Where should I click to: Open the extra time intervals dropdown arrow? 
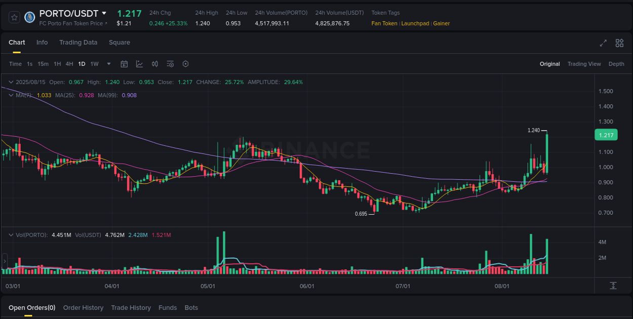point(108,64)
